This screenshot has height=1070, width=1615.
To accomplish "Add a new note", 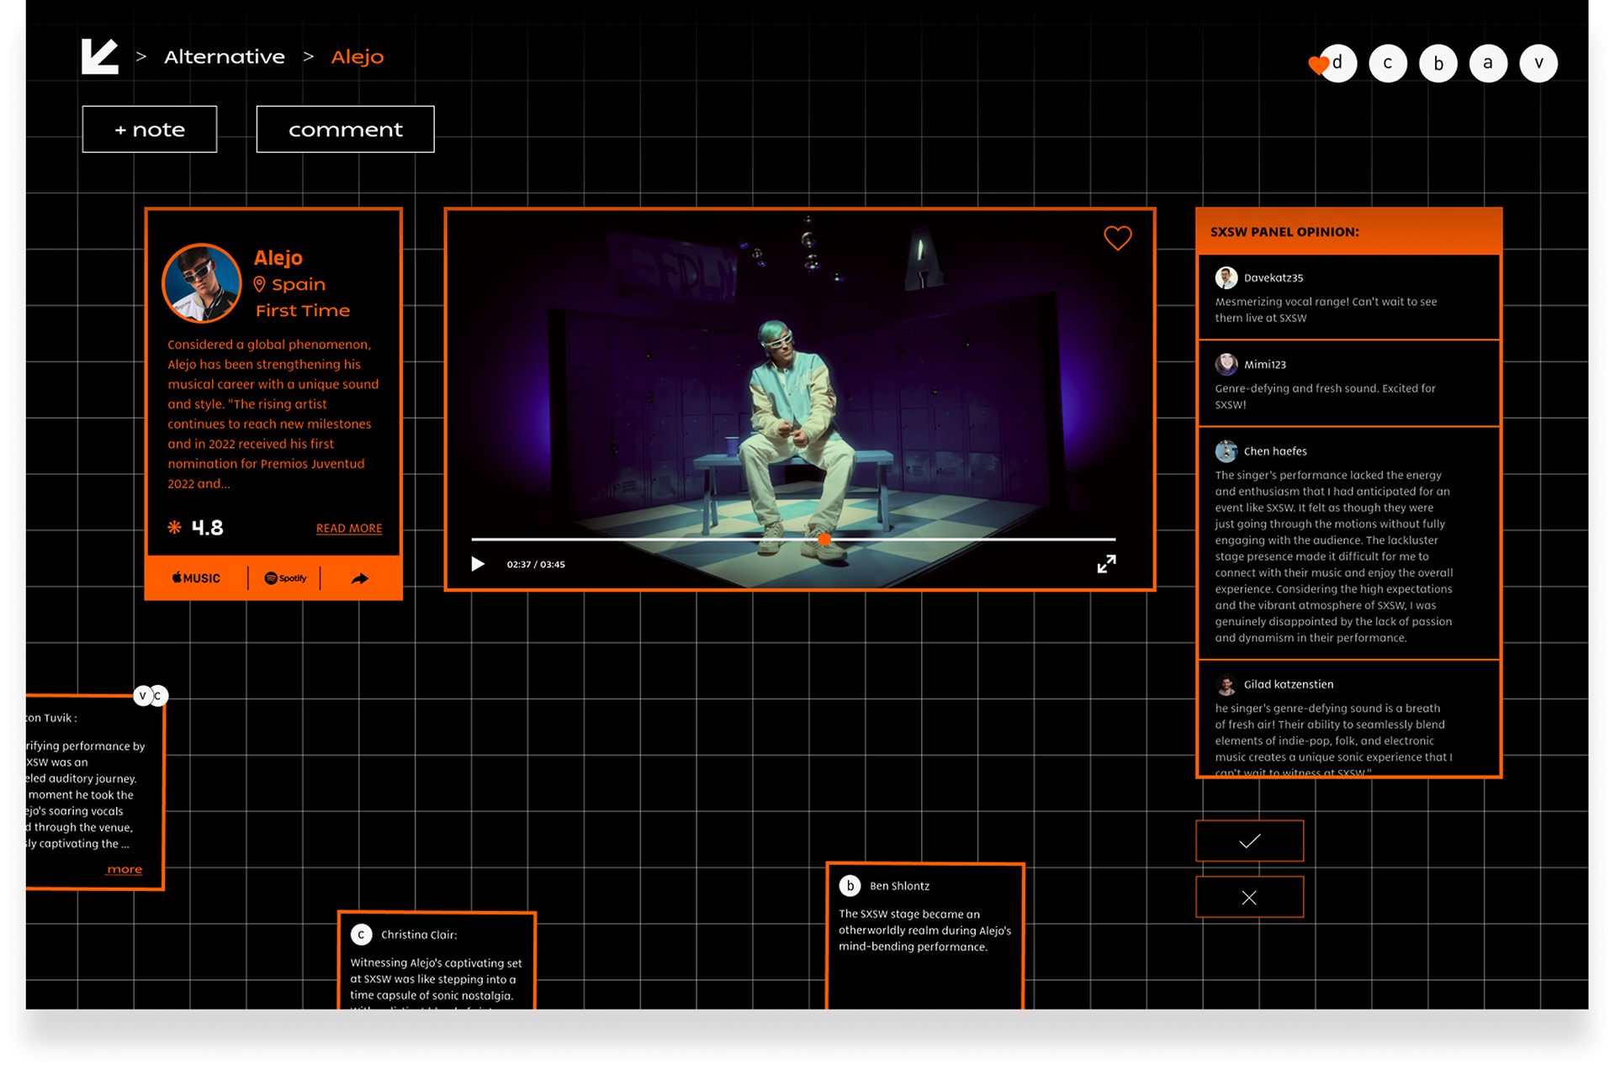I will [x=150, y=129].
